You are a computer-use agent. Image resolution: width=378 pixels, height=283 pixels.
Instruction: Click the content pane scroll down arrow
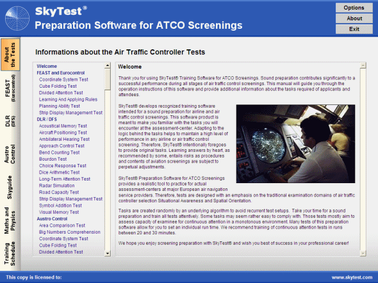pyautogui.click(x=363, y=253)
